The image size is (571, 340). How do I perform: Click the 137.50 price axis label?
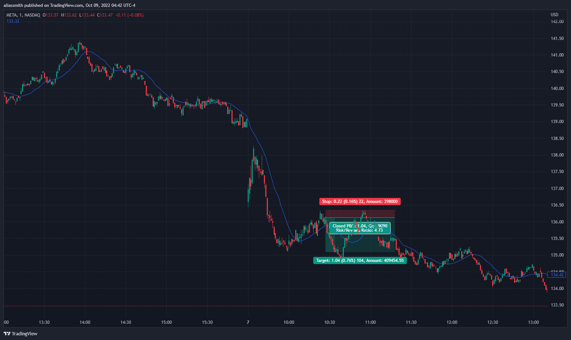tap(557, 172)
